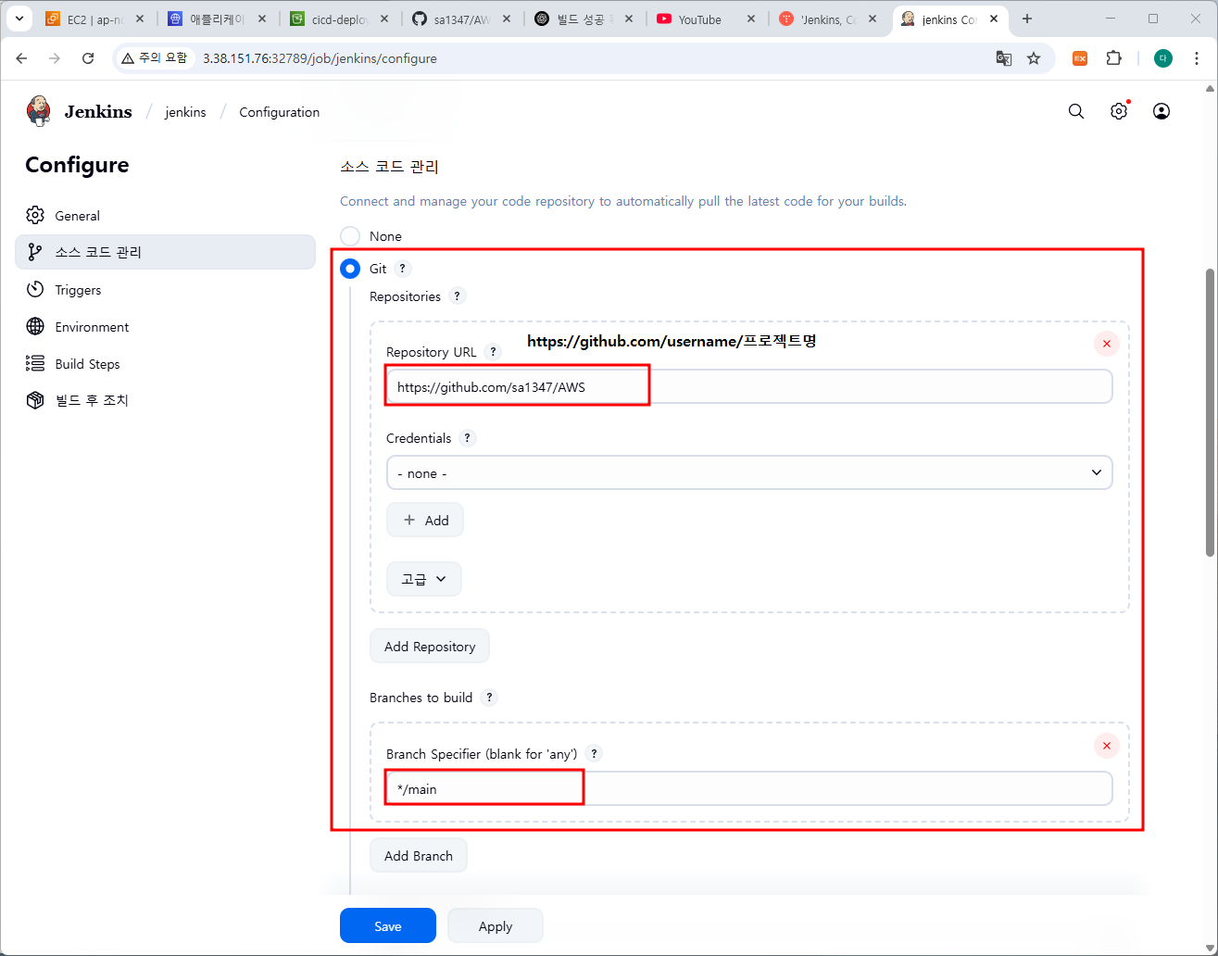Click the Branch Specifier input field
1218x956 pixels.
coord(749,788)
